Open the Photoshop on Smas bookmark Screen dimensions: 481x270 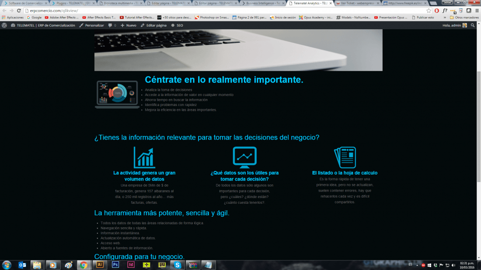pyautogui.click(x=212, y=17)
